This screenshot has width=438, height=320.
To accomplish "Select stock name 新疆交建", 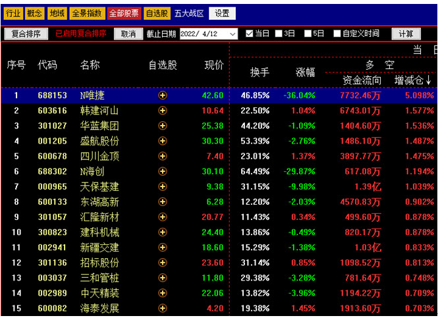I will (99, 248).
